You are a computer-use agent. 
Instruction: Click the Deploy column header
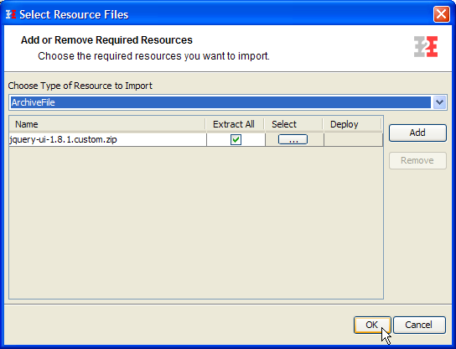coord(352,124)
